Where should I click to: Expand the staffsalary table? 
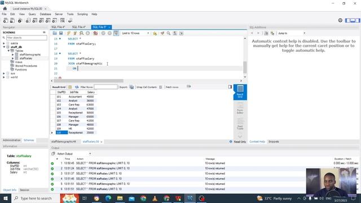click(x=13, y=59)
